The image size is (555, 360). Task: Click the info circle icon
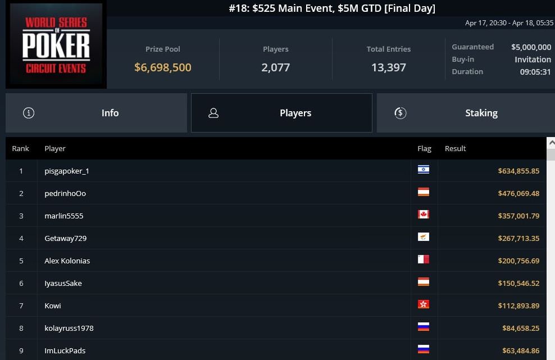coord(29,113)
